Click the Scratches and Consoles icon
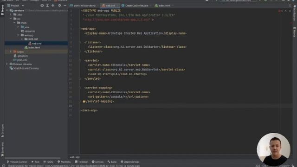 (11, 68)
